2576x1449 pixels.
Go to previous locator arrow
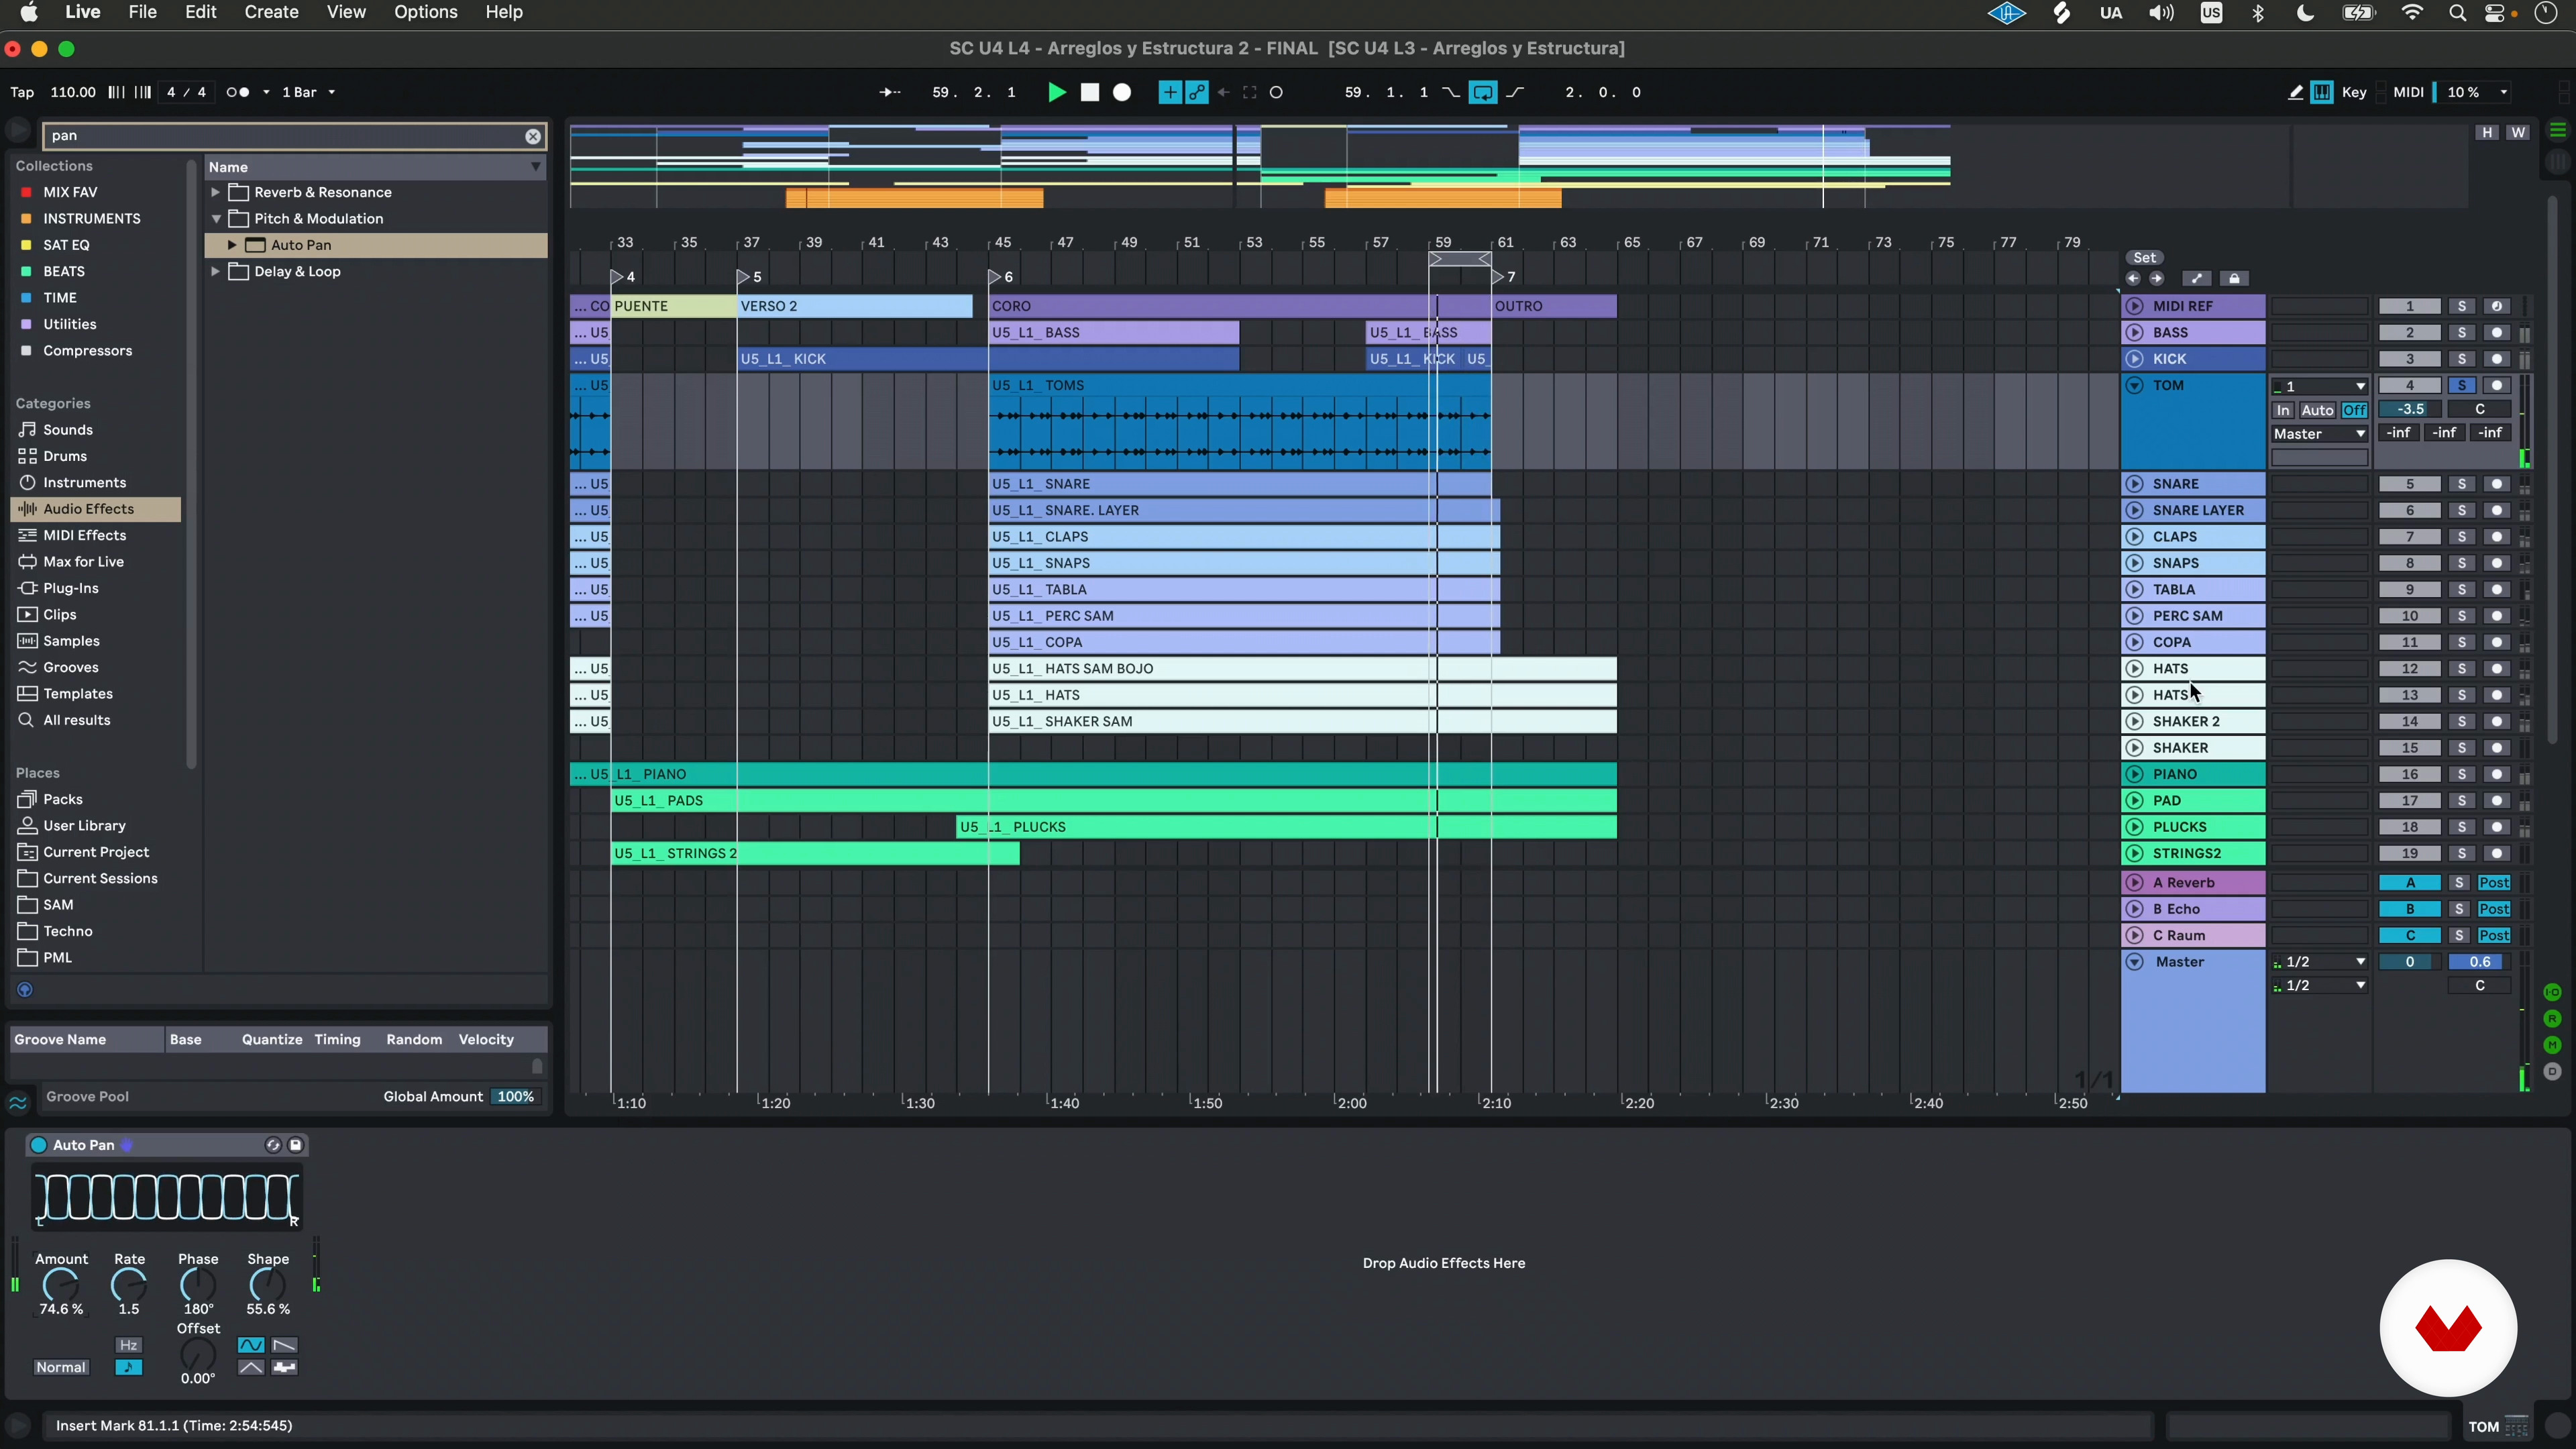pos(2133,279)
